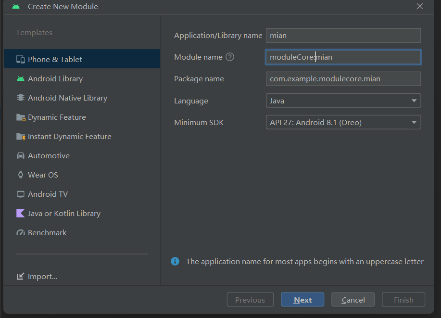Choose the Android Library template
Viewport: 441px width, 318px height.
(x=82, y=79)
